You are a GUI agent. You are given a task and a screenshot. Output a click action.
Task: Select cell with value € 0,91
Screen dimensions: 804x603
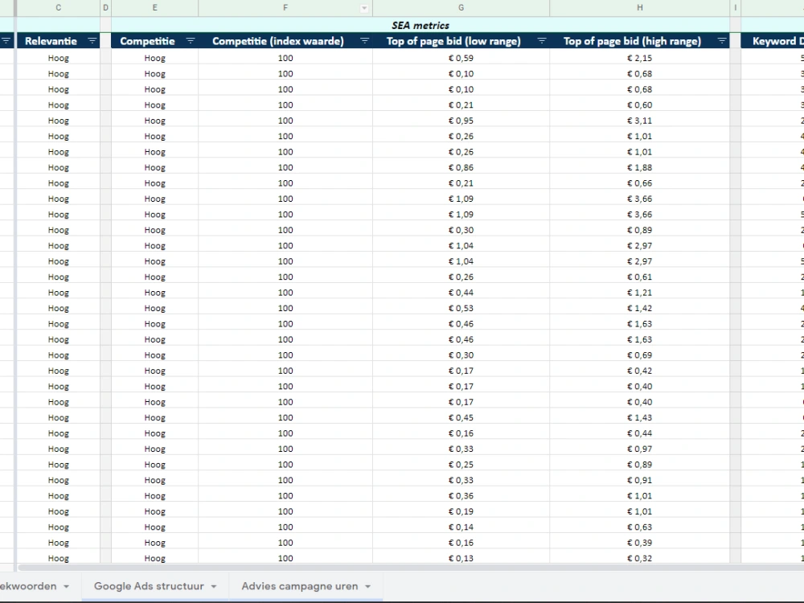[x=639, y=481]
